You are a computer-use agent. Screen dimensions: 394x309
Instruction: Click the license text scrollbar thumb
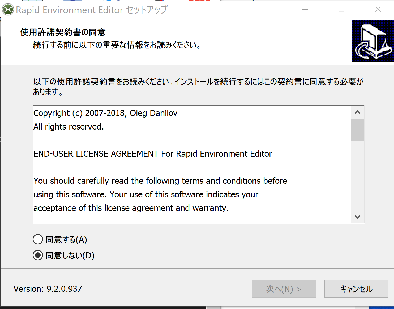(x=357, y=130)
